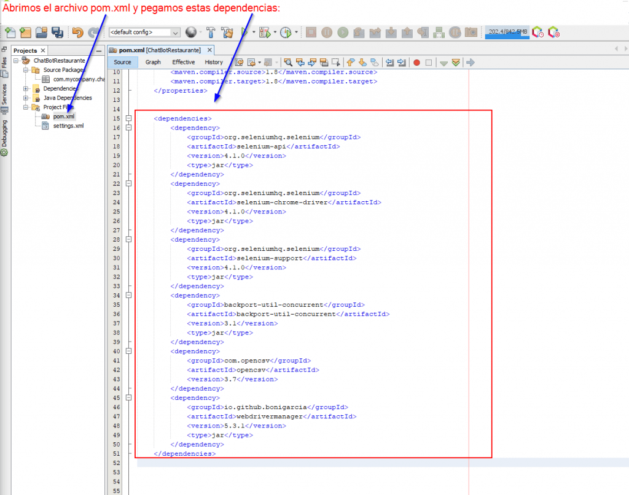Open the Profile Project dropdown arrow

point(296,33)
